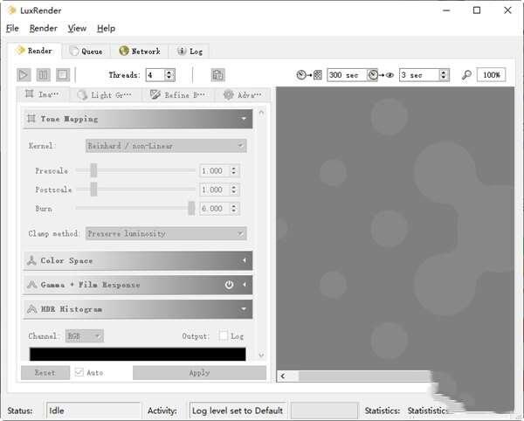
Task: Click the magnifier zoom icon
Action: coord(466,75)
